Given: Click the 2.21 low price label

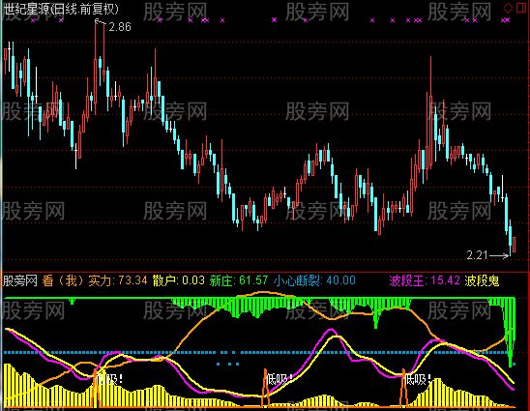Looking at the screenshot, I should 477,255.
